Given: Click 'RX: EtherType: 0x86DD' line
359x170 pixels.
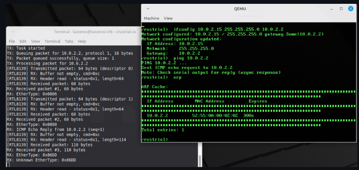Looking at the screenshot, I should [32, 155].
